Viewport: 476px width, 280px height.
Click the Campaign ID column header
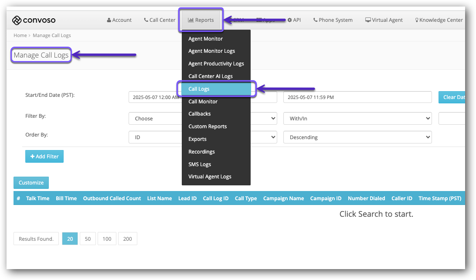(326, 198)
